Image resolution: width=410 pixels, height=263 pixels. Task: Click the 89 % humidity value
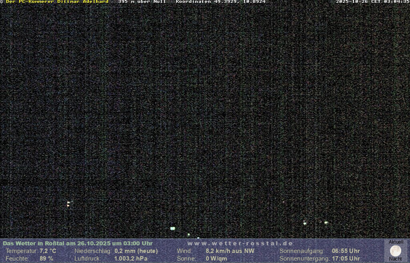pyautogui.click(x=46, y=259)
